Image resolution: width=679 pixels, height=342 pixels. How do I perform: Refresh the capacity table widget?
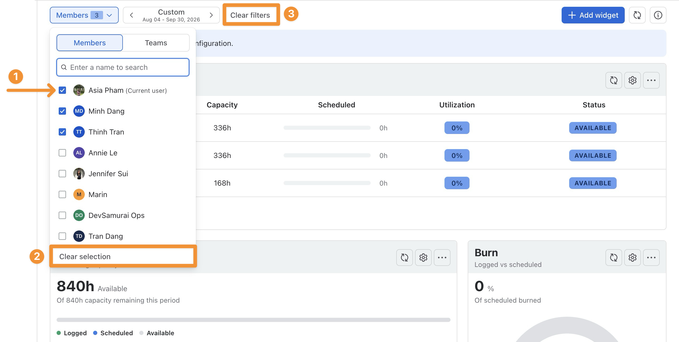click(613, 80)
